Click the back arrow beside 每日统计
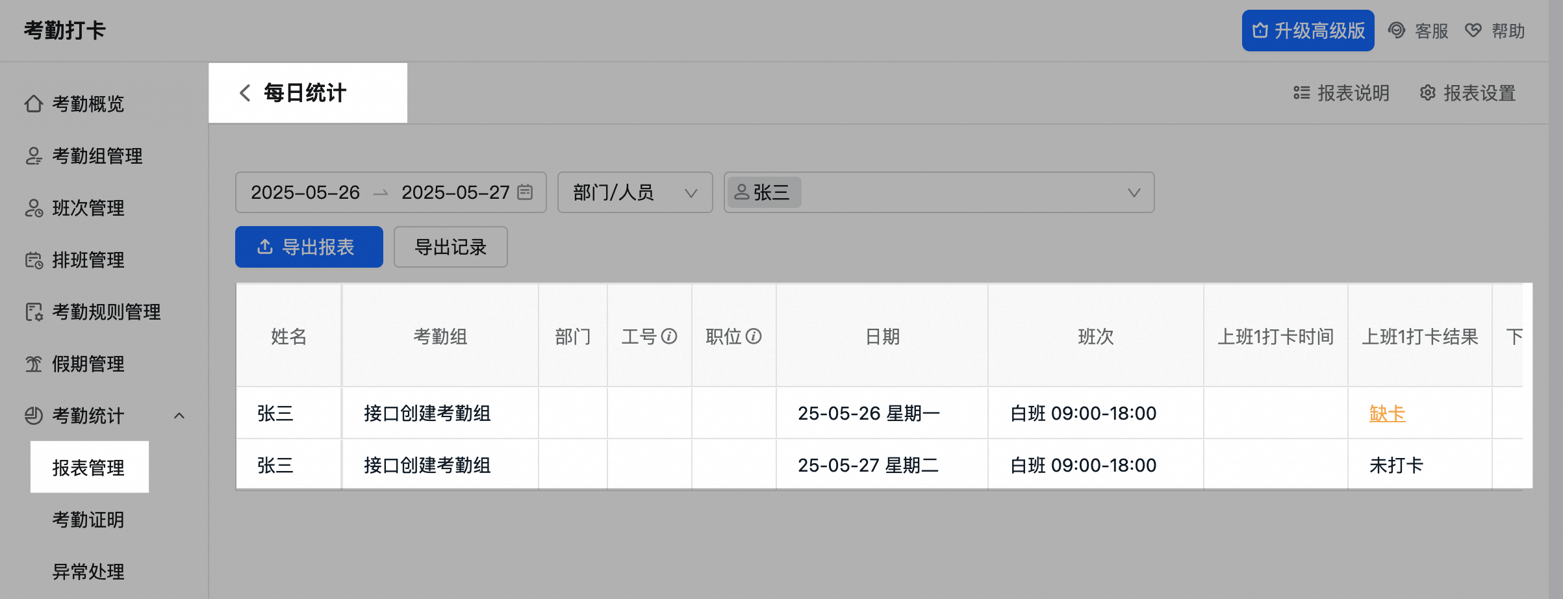The image size is (1563, 599). 245,93
